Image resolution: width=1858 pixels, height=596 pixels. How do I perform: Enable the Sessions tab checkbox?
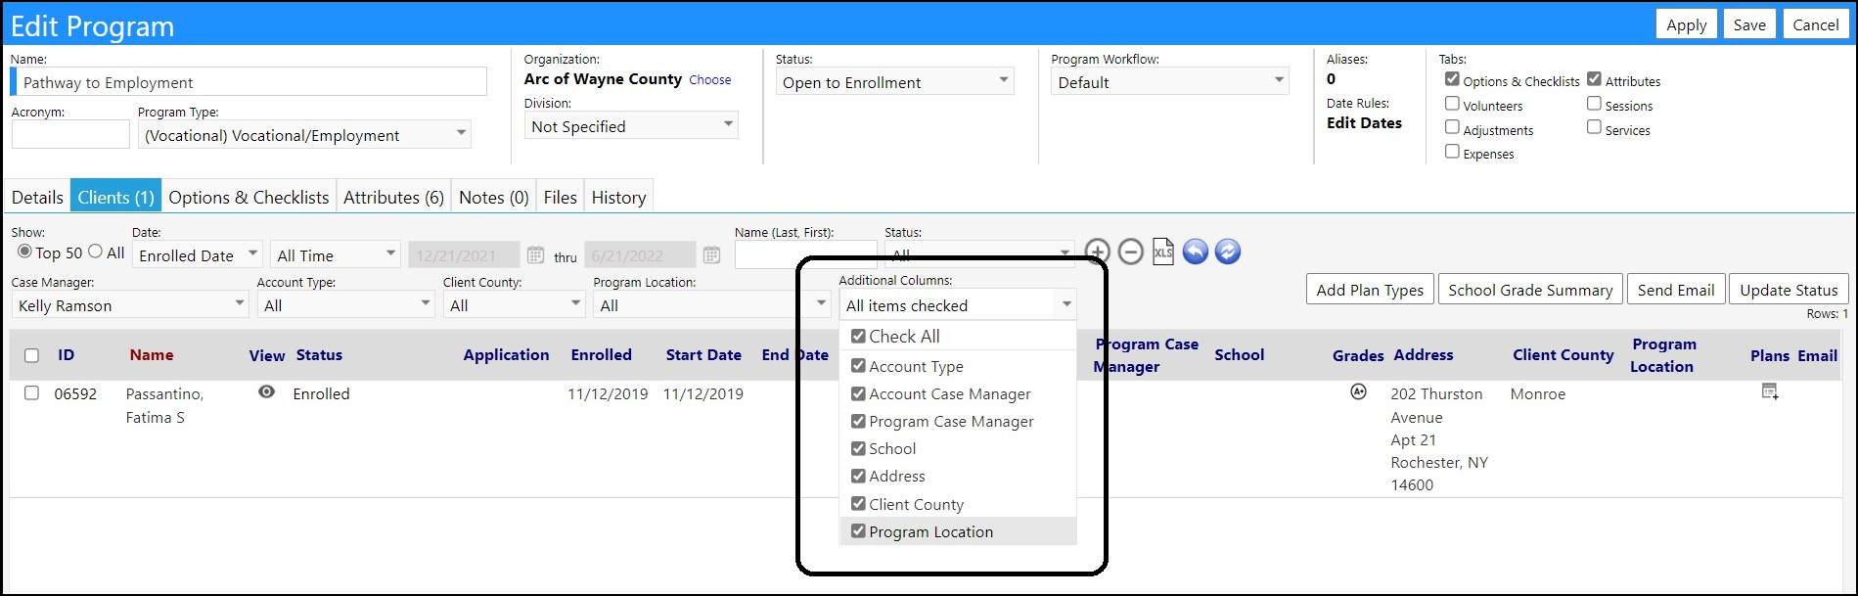click(x=1594, y=103)
